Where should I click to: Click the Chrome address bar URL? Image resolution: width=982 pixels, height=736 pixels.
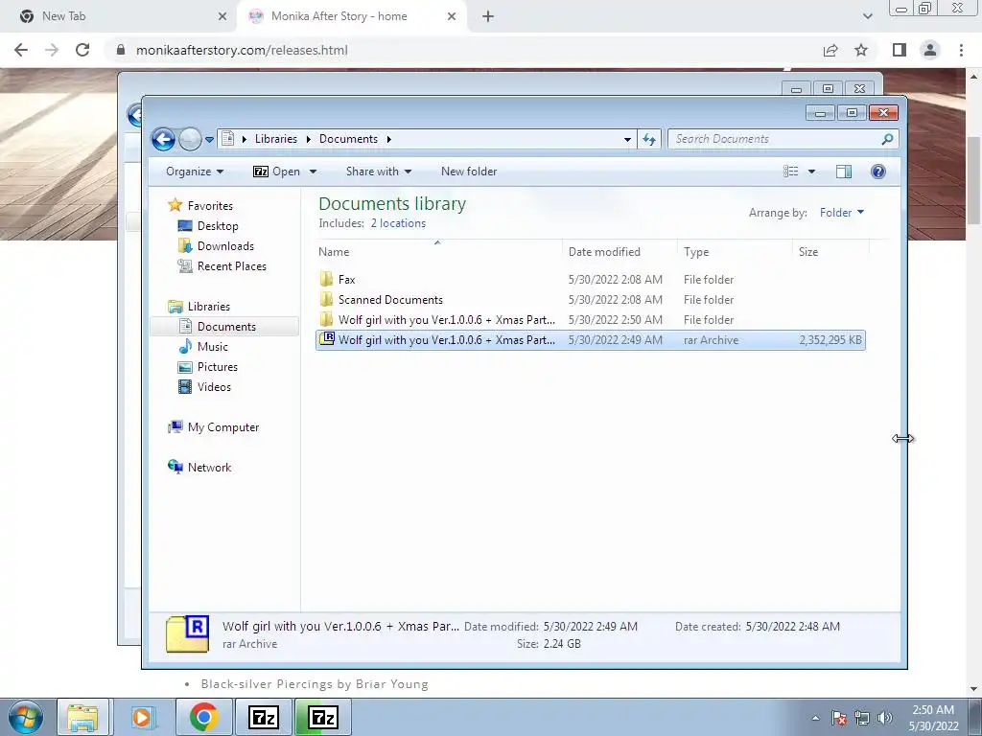[242, 50]
